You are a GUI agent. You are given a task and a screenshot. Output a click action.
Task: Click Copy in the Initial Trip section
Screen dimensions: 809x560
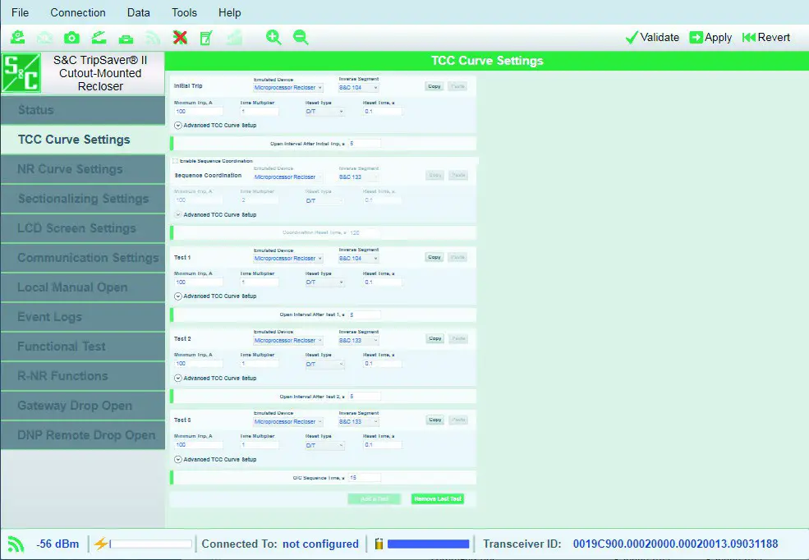click(434, 86)
